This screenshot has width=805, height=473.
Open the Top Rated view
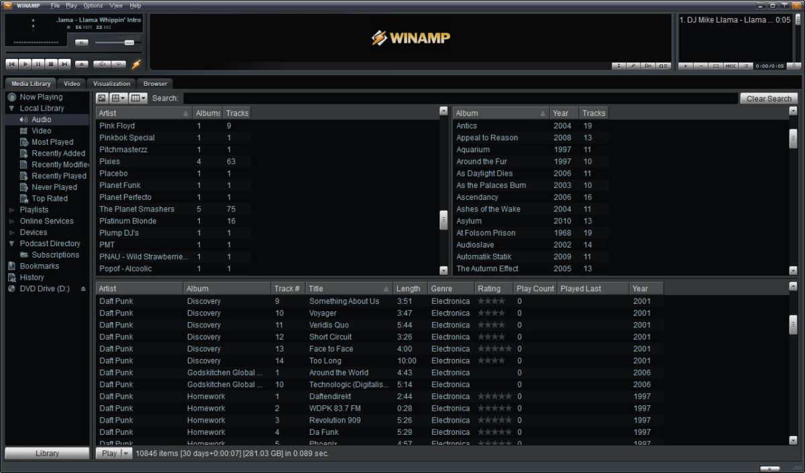tap(50, 199)
